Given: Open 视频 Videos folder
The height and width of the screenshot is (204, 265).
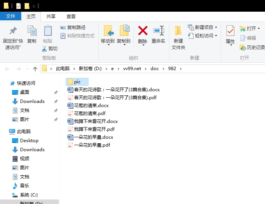Looking at the screenshot, I should coord(21,159).
